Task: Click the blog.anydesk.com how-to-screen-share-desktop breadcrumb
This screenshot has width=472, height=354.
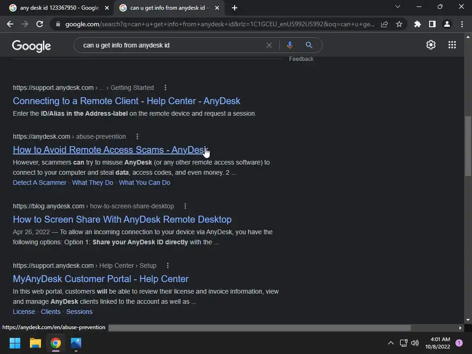Action: [x=93, y=206]
